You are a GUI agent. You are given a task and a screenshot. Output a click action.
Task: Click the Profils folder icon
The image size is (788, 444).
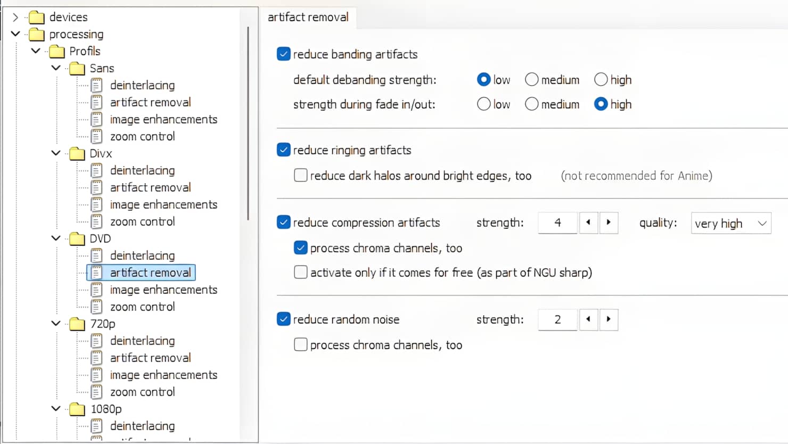57,52
